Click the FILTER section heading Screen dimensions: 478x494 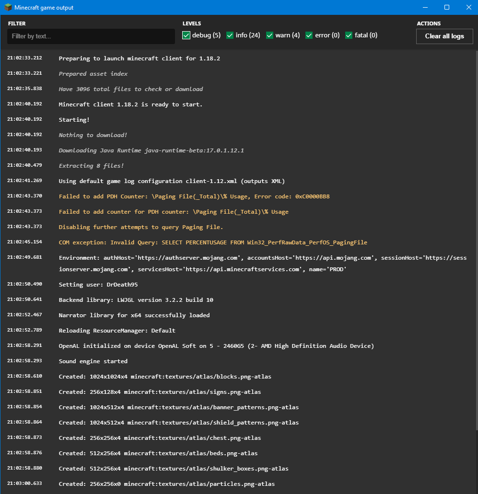pyautogui.click(x=17, y=23)
